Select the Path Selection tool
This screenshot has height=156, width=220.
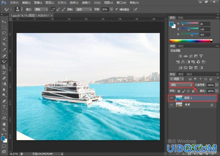pos(4,112)
